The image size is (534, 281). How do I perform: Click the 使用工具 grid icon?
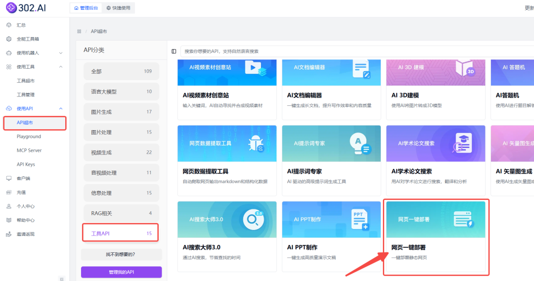pos(9,67)
